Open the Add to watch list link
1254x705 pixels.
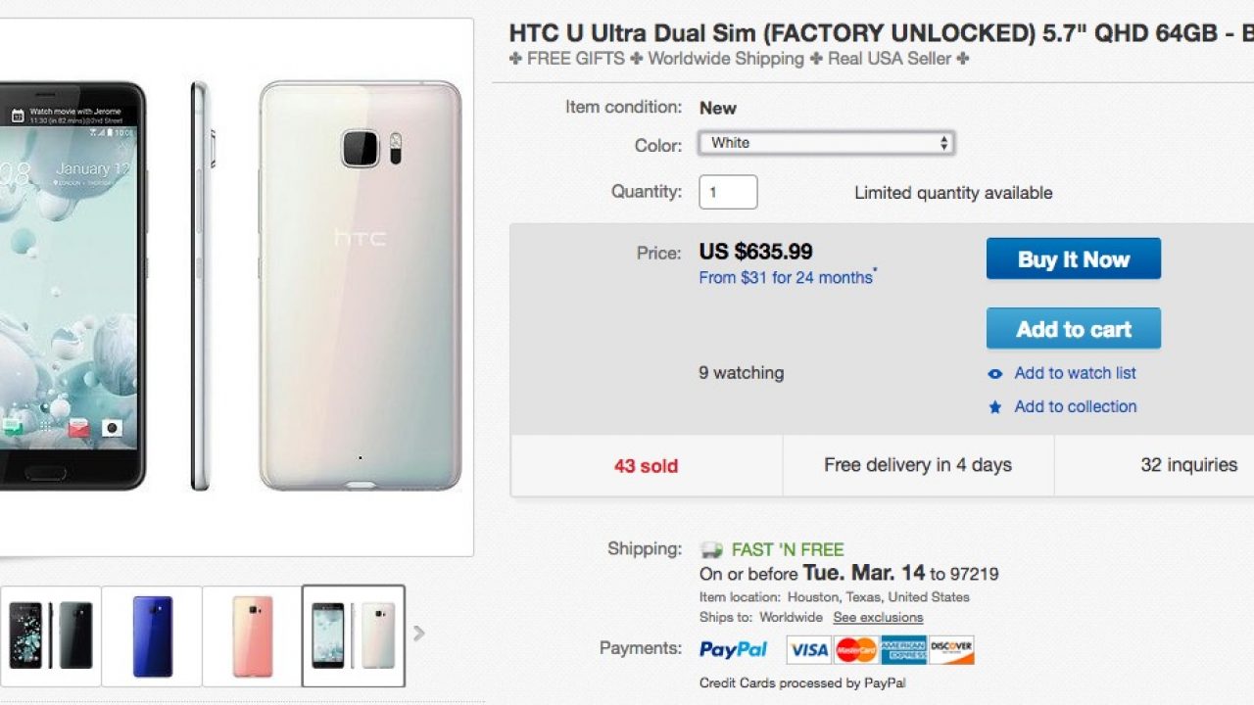point(1075,373)
